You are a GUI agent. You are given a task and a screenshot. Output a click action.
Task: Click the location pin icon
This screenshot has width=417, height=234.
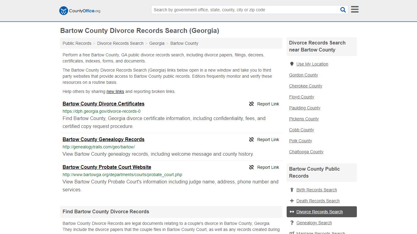(x=292, y=64)
